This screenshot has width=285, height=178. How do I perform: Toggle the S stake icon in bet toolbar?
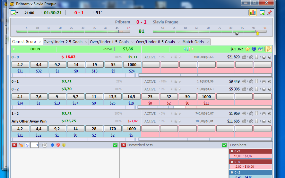click(x=27, y=145)
